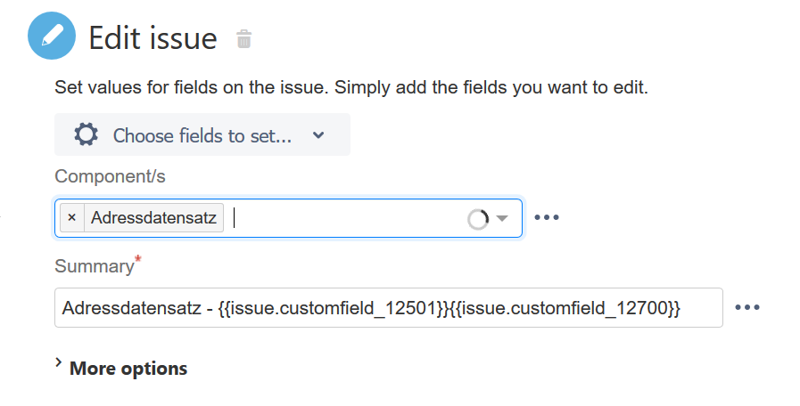Open the three-dots menu beside Summary
This screenshot has width=800, height=406.
pos(746,308)
